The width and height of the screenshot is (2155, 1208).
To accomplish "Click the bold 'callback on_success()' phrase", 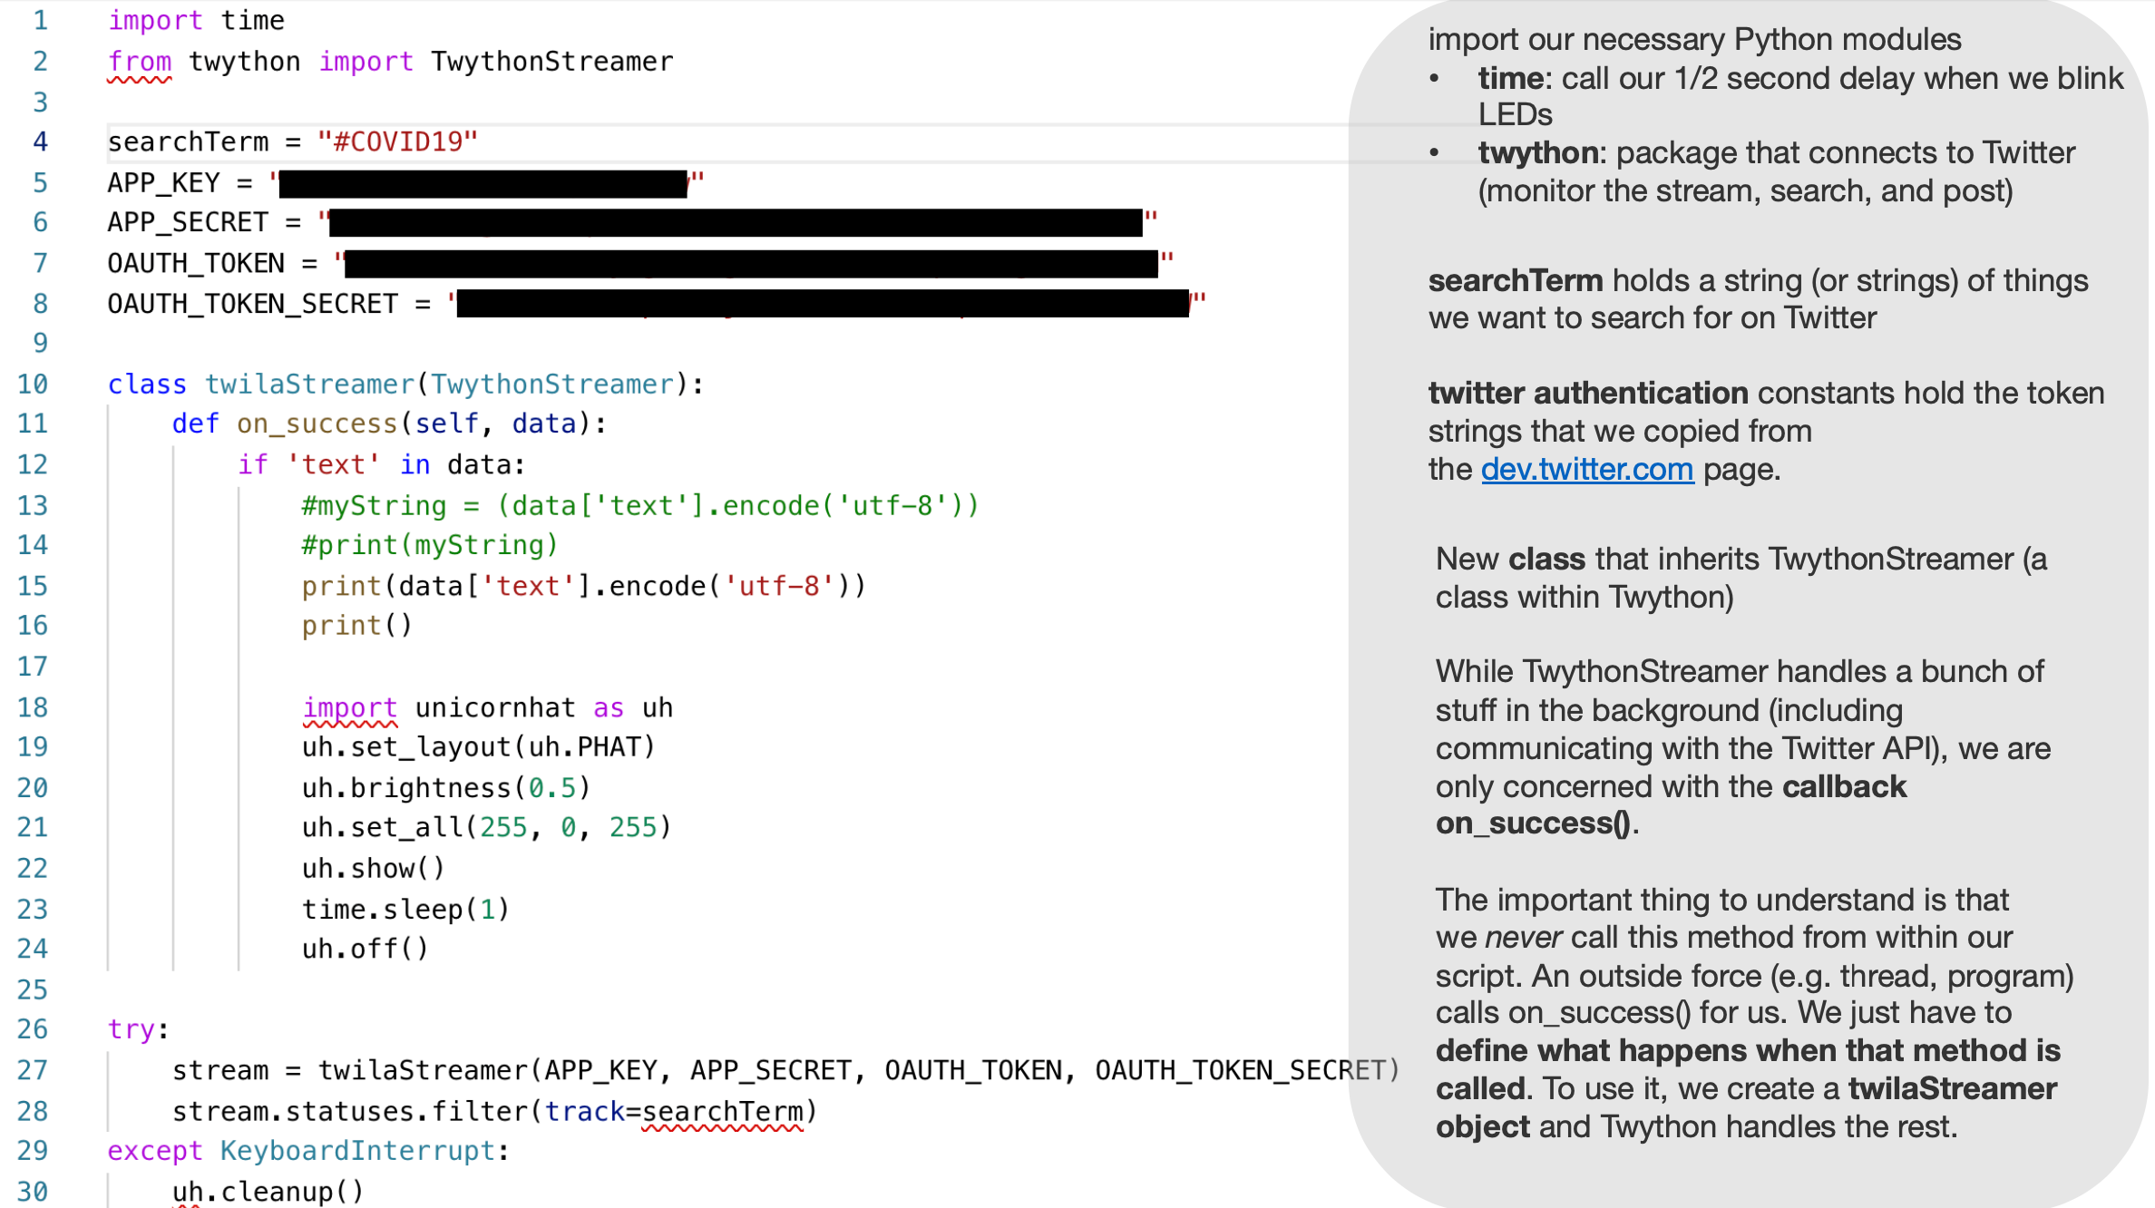I will coord(1672,804).
